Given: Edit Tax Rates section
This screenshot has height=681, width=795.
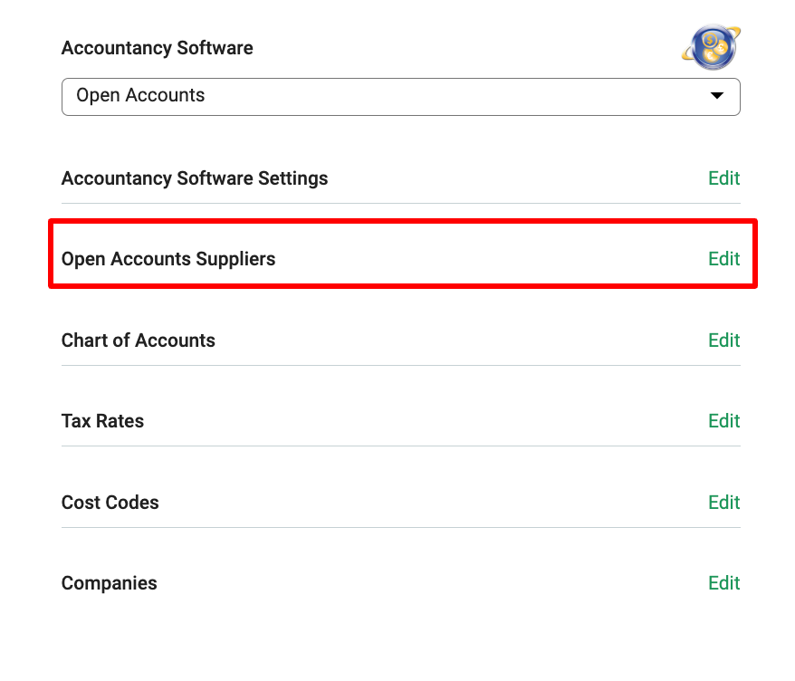Looking at the screenshot, I should tap(724, 421).
